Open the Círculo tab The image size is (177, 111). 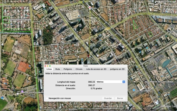pyautogui.click(x=79, y=69)
